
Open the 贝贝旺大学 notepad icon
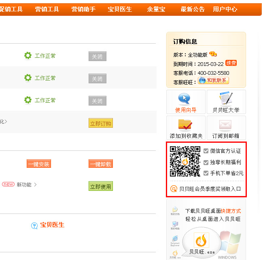[226, 98]
